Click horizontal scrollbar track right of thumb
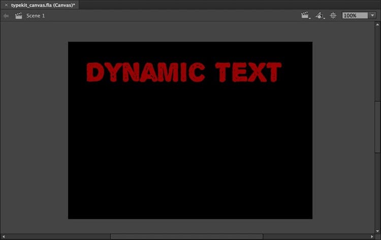381x240 pixels. (x=315, y=236)
